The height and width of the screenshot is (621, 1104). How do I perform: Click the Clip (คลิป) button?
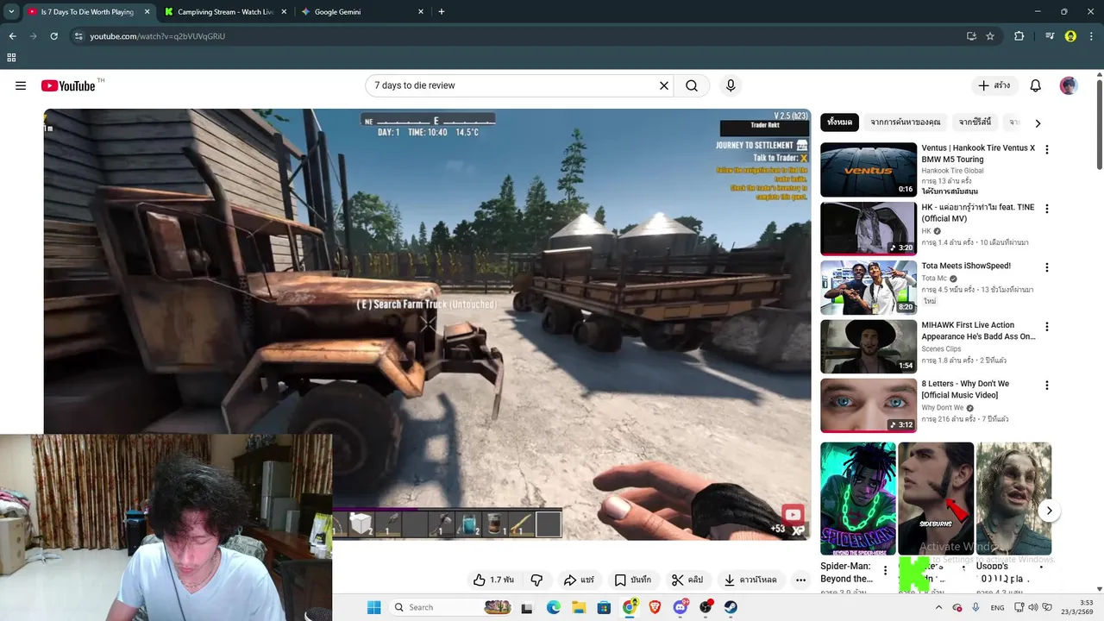[x=687, y=580]
